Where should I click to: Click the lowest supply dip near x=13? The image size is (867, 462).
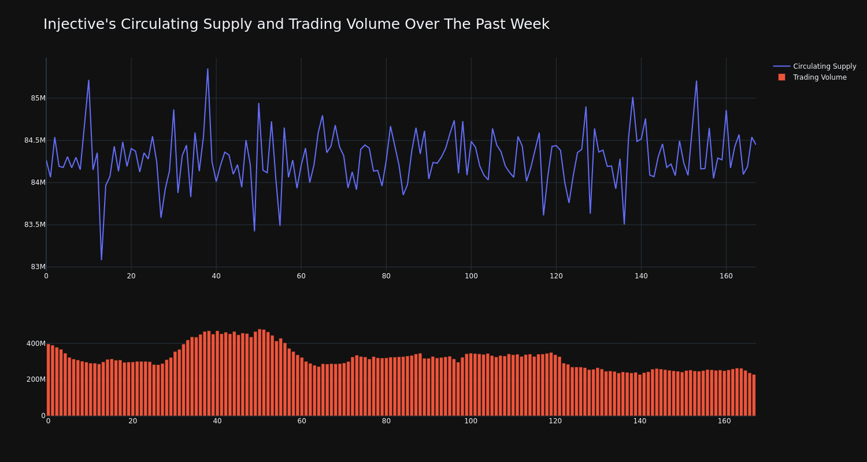[101, 259]
